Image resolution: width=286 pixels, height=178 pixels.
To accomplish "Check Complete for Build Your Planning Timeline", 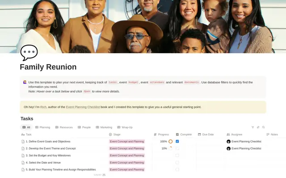I will [177, 170].
